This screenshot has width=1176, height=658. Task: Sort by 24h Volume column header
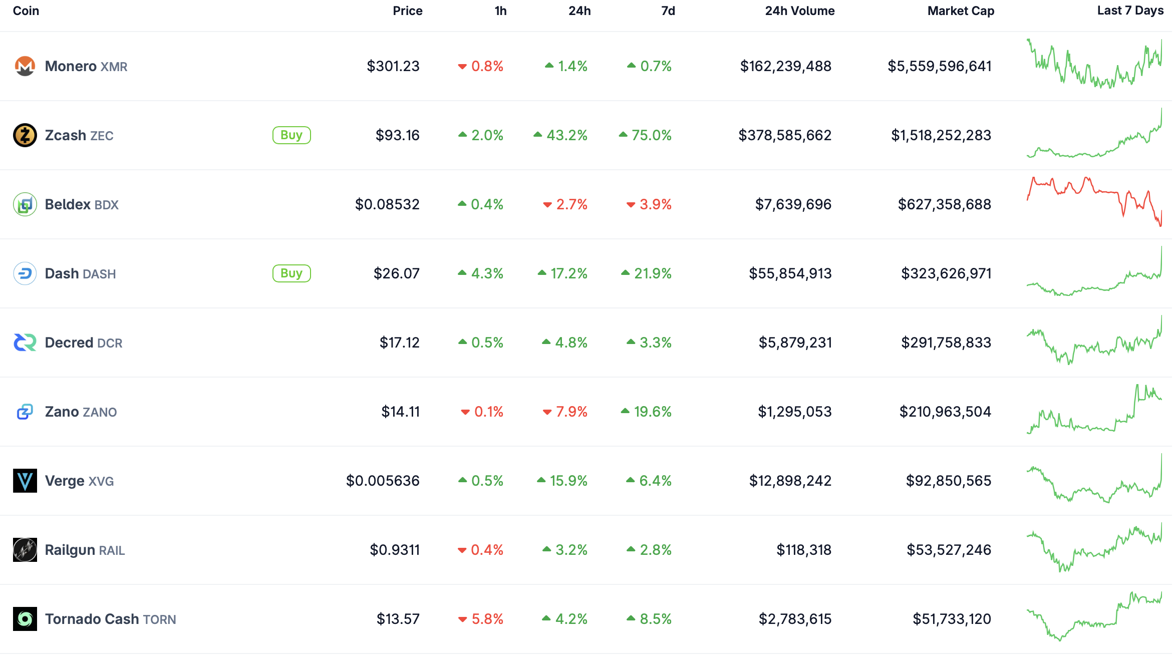click(799, 11)
